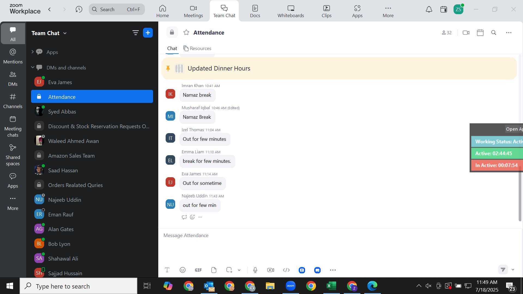The image size is (523, 294).
Task: Open the Alan Gates chat
Action: pyautogui.click(x=92, y=229)
